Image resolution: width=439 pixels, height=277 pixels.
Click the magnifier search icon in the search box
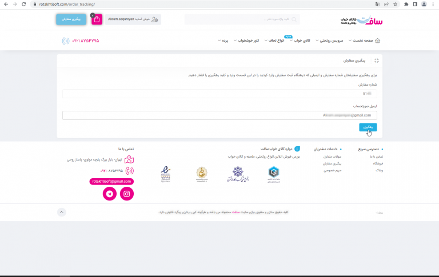point(294,19)
